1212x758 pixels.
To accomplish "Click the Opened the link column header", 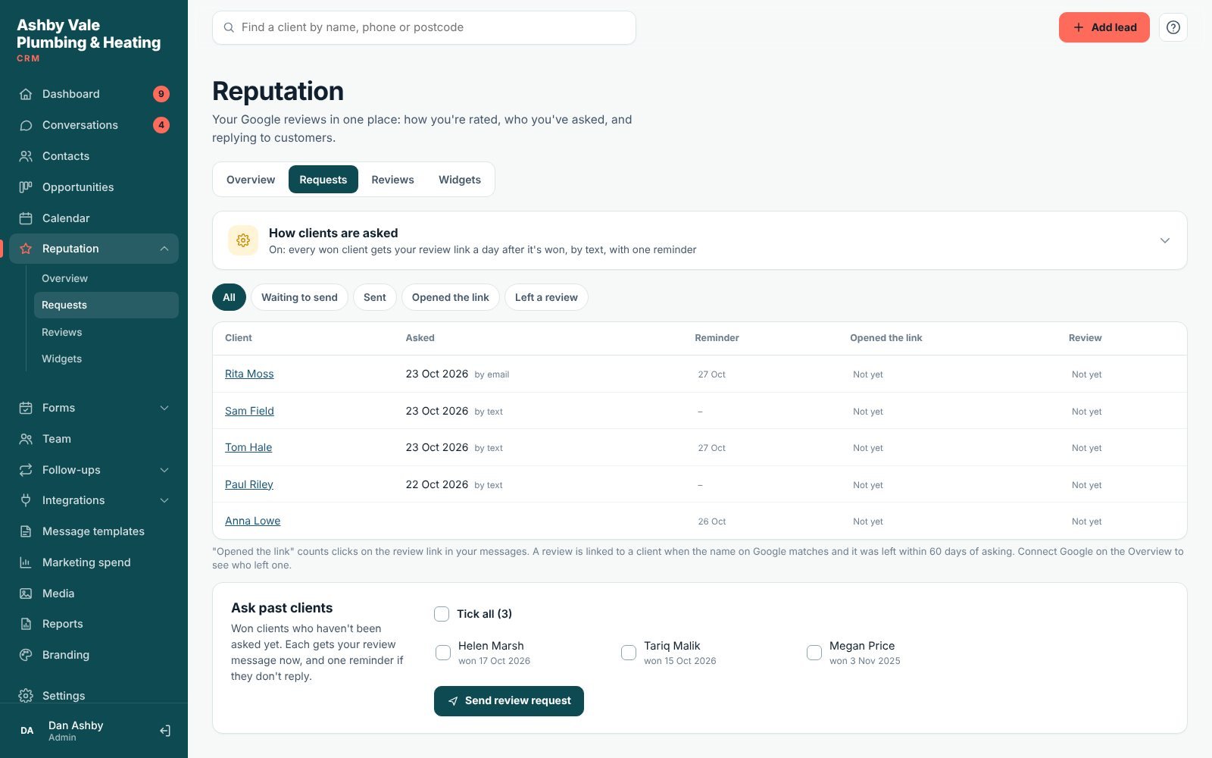I will [x=886, y=338].
